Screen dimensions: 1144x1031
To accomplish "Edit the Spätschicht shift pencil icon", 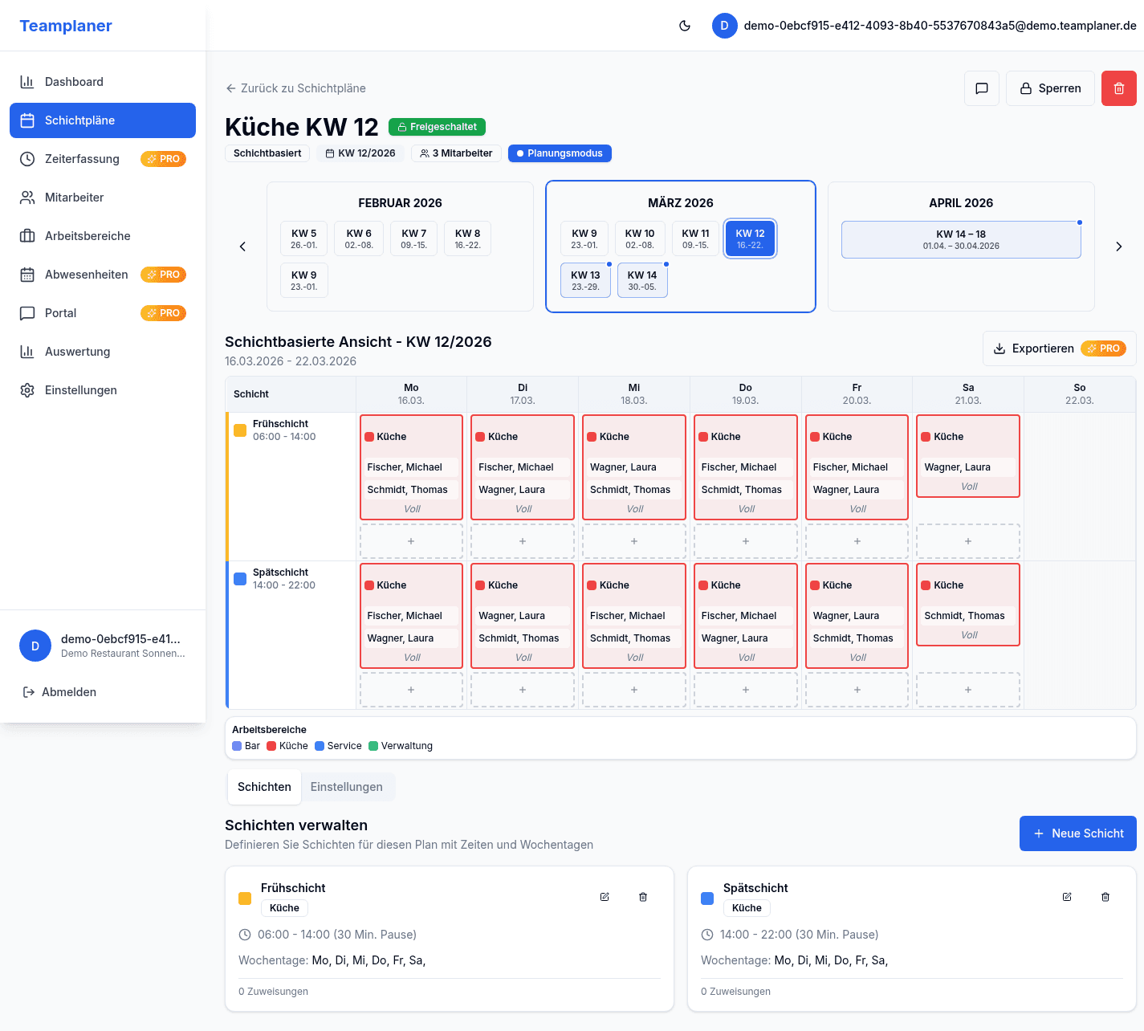I will 1067,897.
